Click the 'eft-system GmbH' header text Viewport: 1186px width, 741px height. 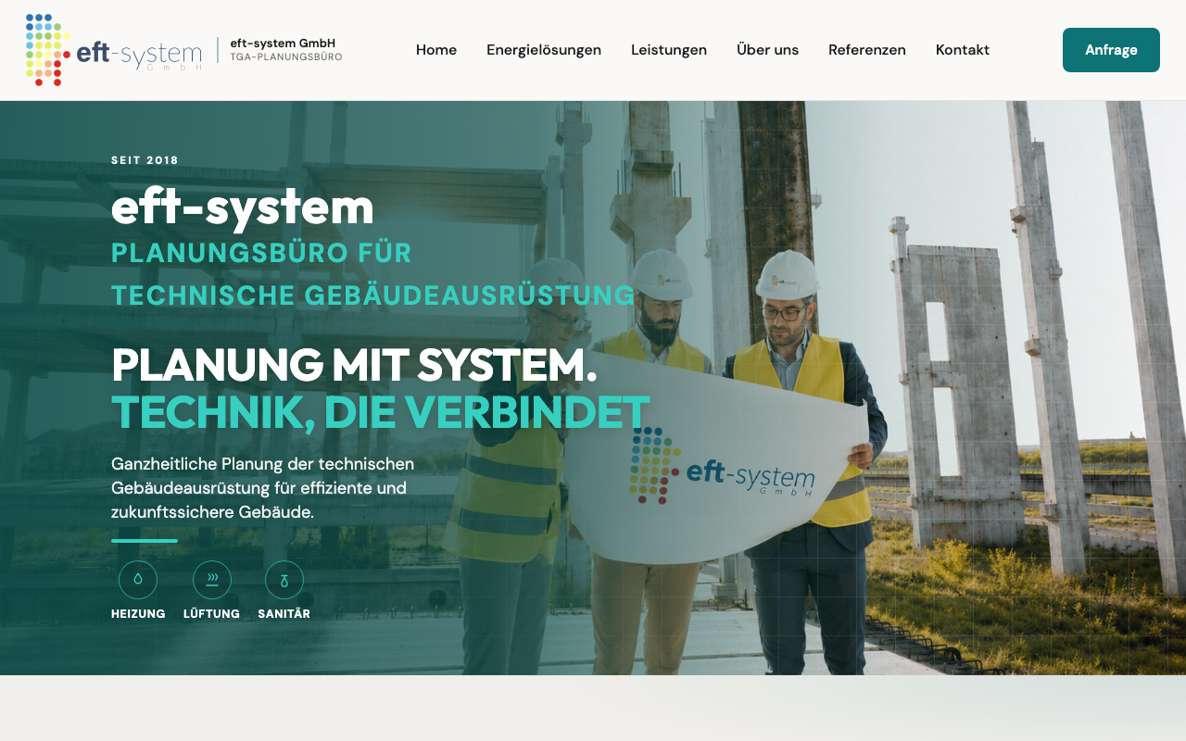tap(283, 44)
